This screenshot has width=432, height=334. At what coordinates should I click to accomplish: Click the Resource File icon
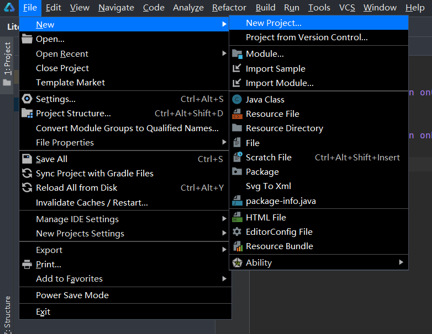click(237, 114)
